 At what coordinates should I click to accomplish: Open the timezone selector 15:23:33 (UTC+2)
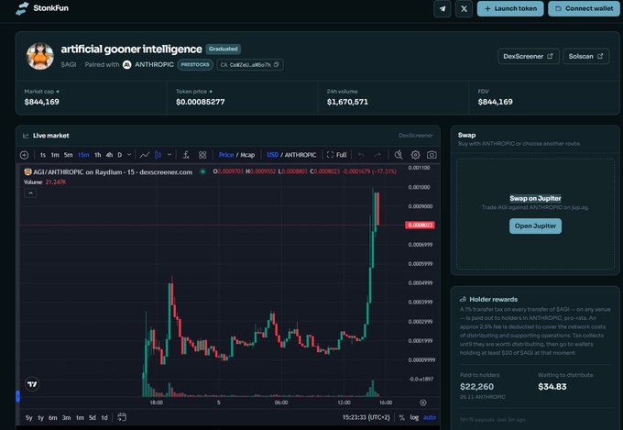coord(366,417)
